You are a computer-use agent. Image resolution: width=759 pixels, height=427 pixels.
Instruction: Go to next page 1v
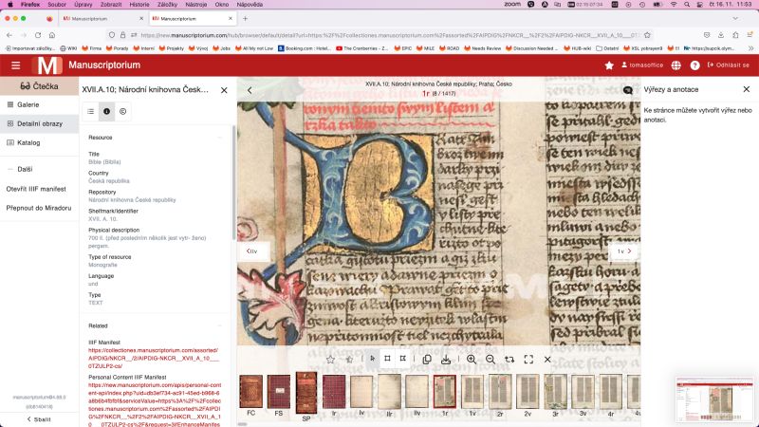point(623,251)
